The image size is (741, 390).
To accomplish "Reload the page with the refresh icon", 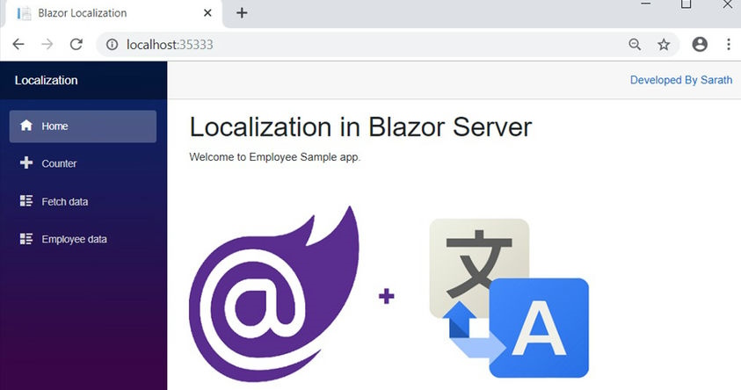I will [x=76, y=45].
